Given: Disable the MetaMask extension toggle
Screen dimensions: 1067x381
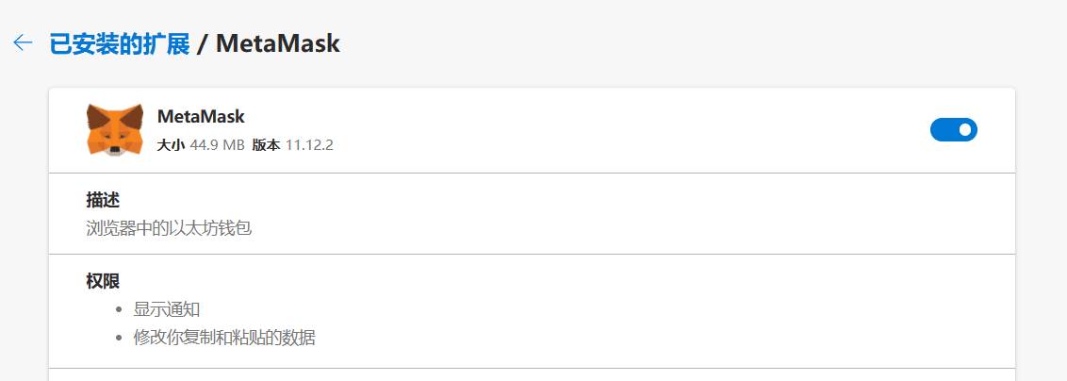Looking at the screenshot, I should coord(953,129).
